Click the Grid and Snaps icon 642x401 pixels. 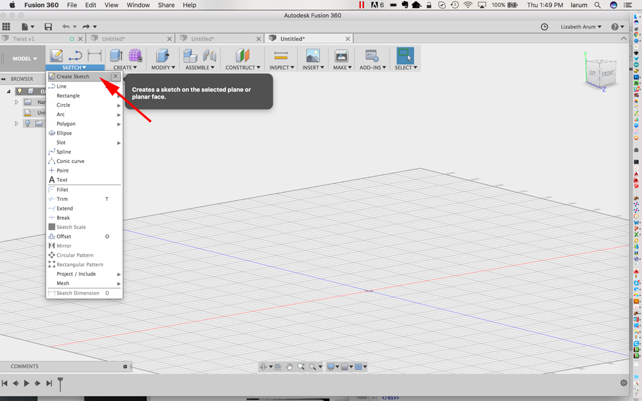pos(344,366)
